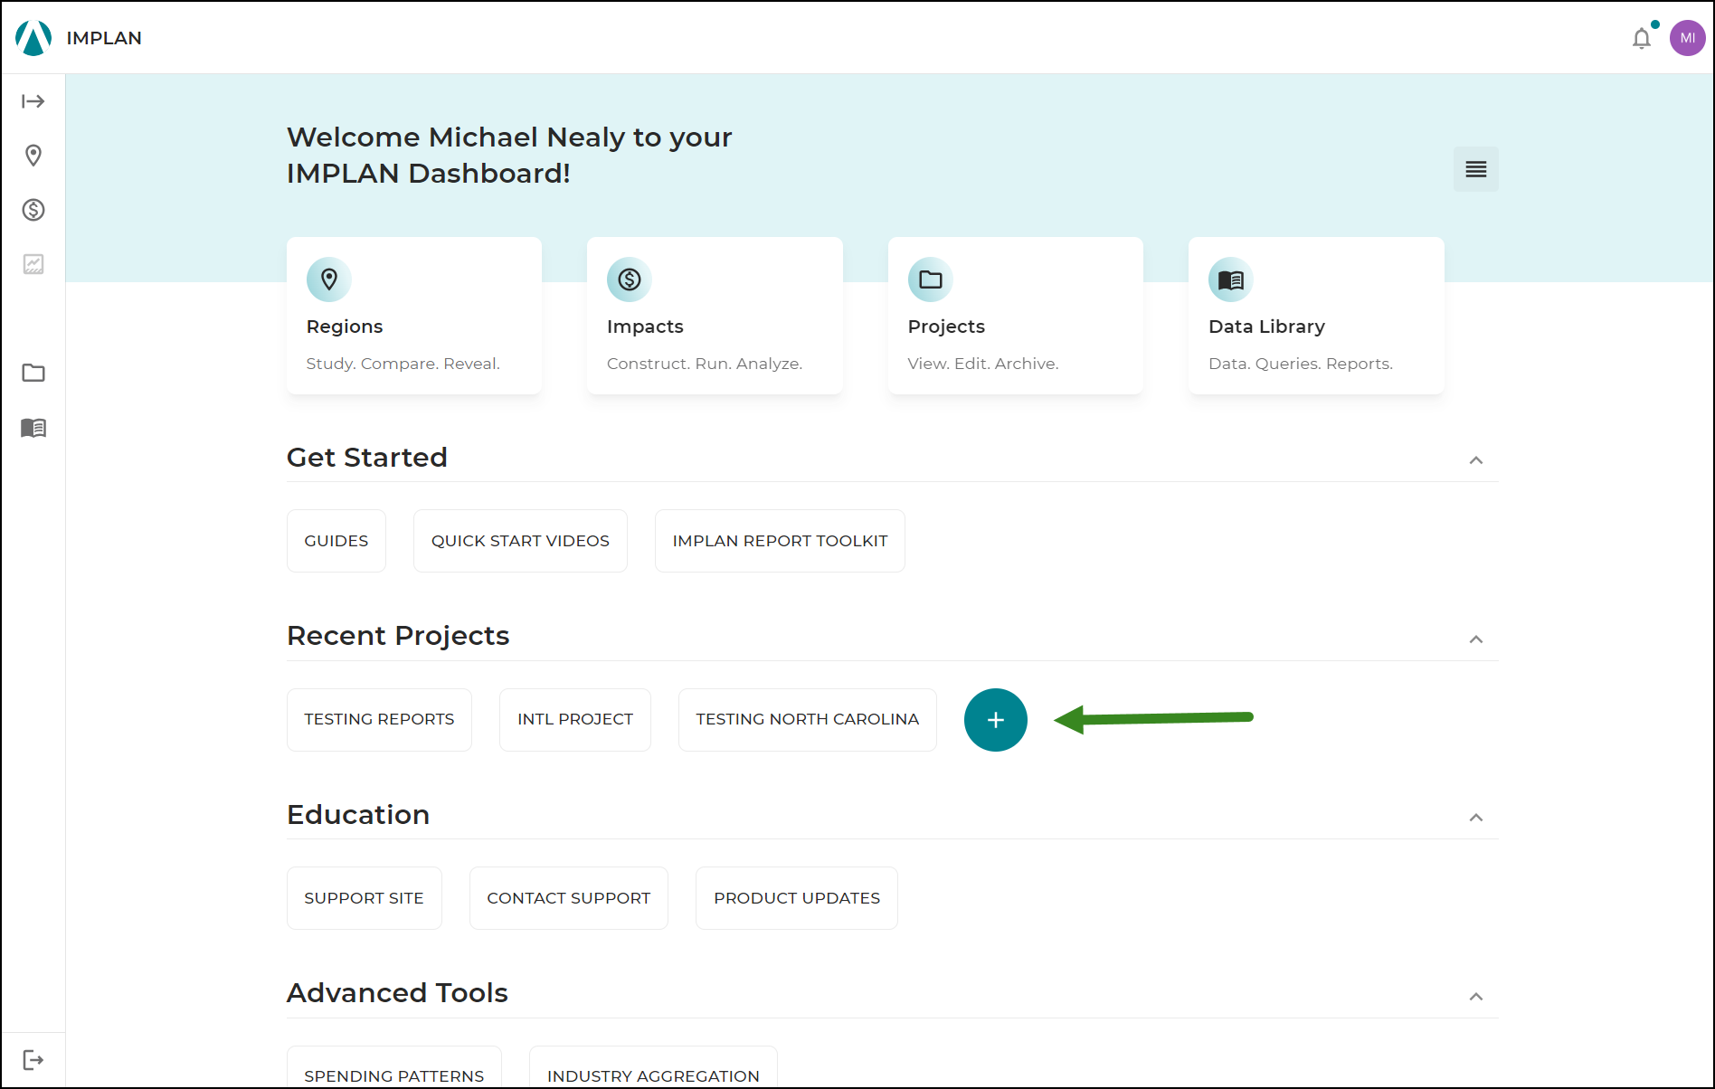
Task: Open INDUSTRY AGGREGATION tool
Action: point(653,1067)
